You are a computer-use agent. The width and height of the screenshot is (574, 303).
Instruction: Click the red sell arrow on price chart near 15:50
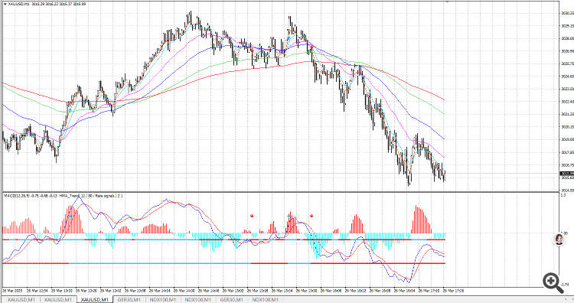pos(311,47)
